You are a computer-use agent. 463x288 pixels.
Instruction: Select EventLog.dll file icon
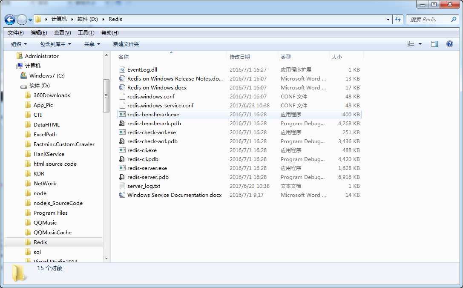(x=122, y=70)
